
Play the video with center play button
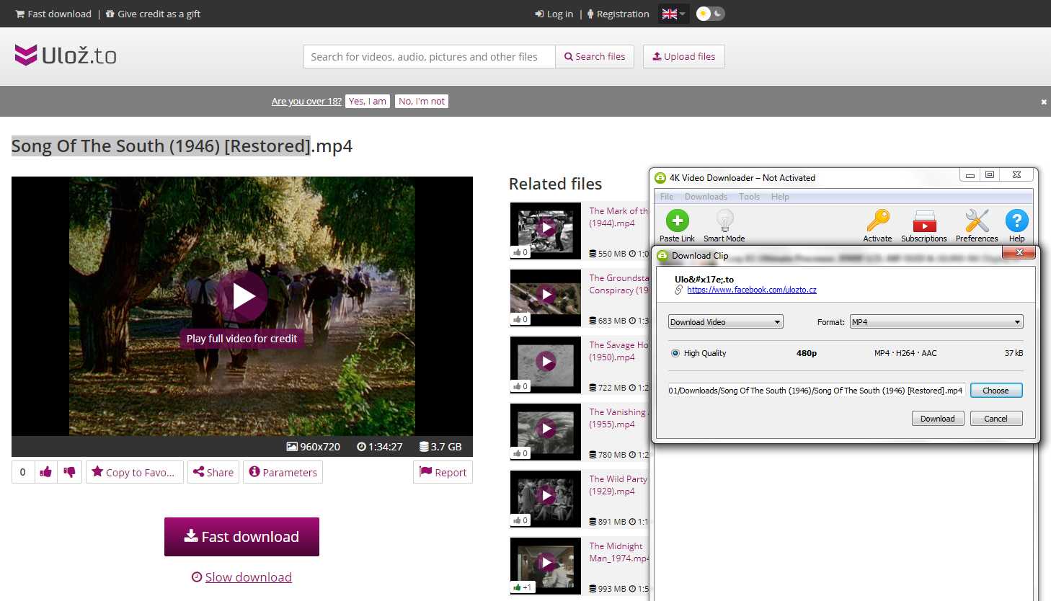tap(244, 295)
